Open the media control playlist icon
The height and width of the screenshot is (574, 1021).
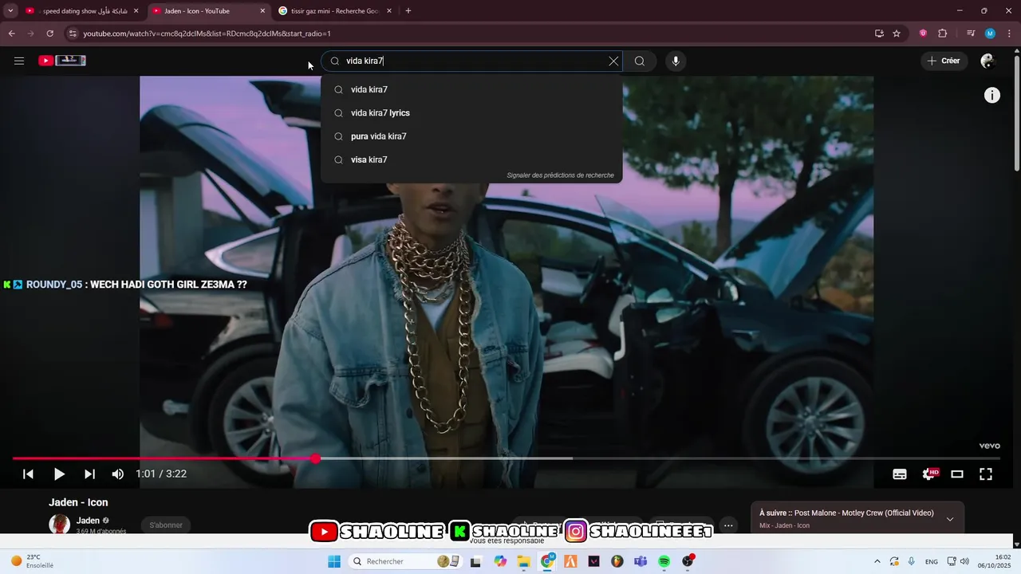click(971, 33)
